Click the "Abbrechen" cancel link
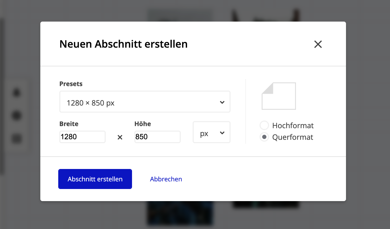Screen dimensions: 390x229 (x=166, y=179)
